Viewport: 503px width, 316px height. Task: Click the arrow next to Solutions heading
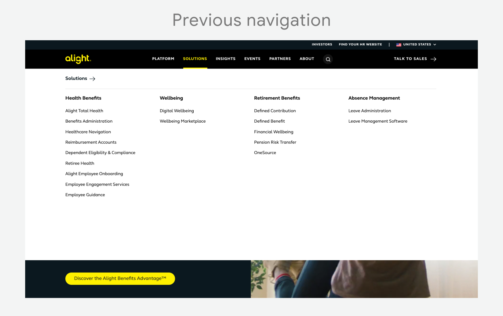point(92,79)
